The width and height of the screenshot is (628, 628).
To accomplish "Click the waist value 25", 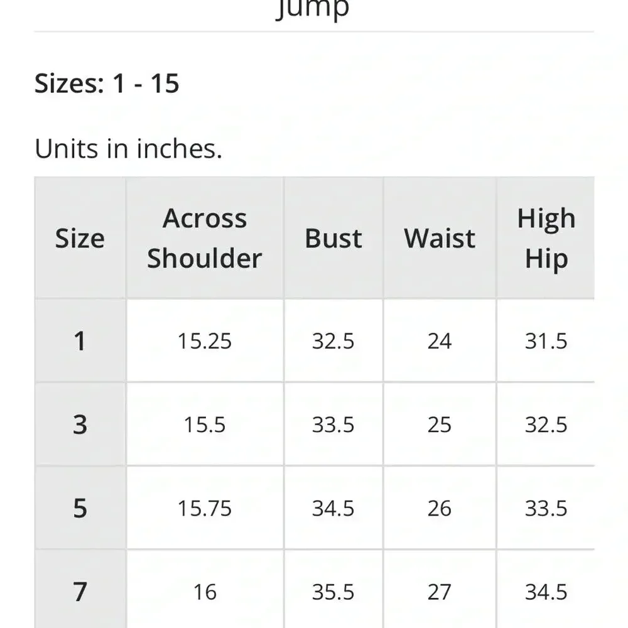I will pyautogui.click(x=440, y=425).
